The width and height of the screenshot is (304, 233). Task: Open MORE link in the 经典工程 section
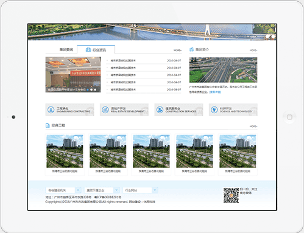(253, 127)
